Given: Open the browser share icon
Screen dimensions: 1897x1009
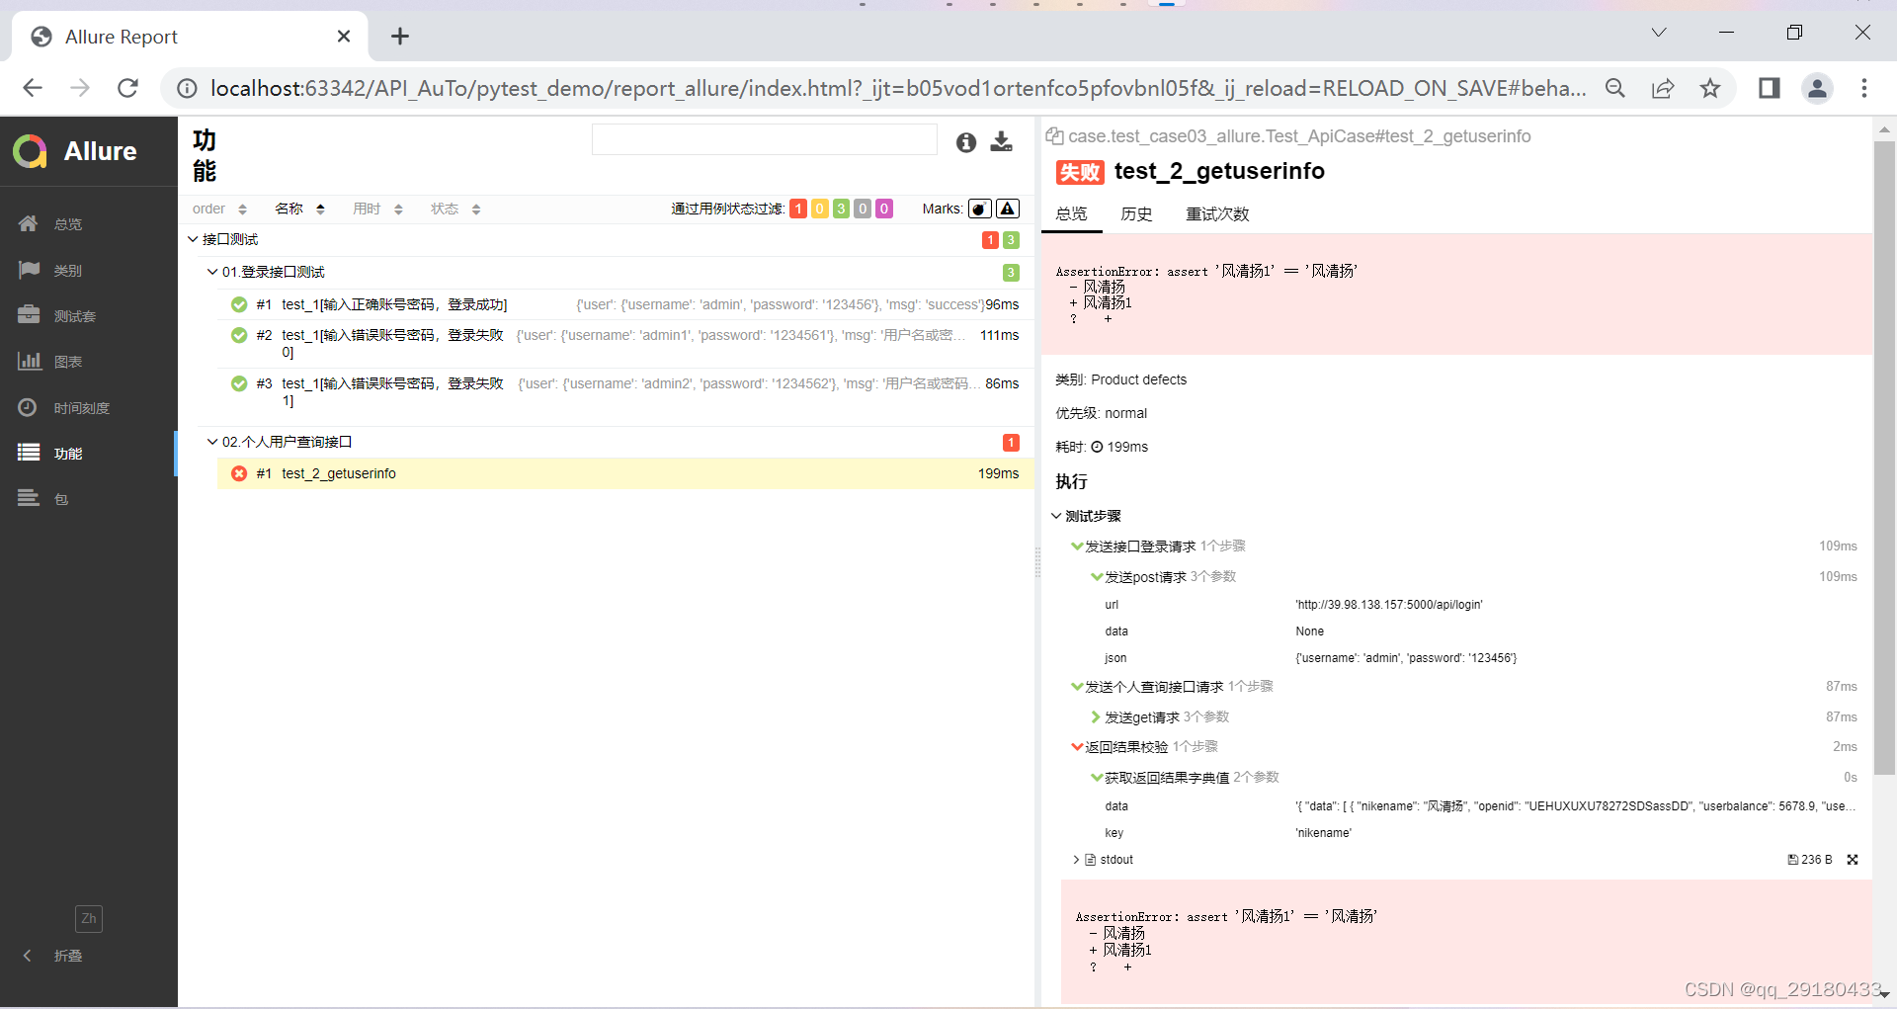Looking at the screenshot, I should [1663, 88].
